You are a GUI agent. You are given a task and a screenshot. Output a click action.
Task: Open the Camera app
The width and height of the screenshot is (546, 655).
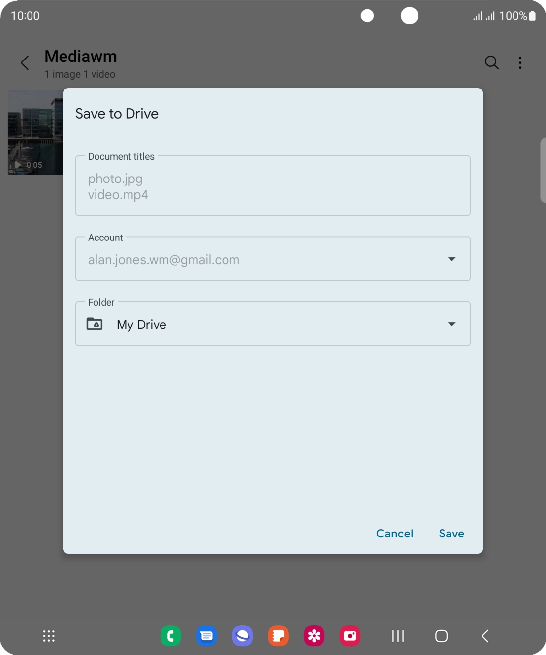(x=350, y=636)
